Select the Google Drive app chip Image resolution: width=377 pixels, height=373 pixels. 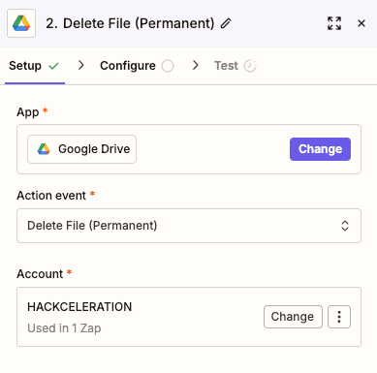[x=81, y=149]
